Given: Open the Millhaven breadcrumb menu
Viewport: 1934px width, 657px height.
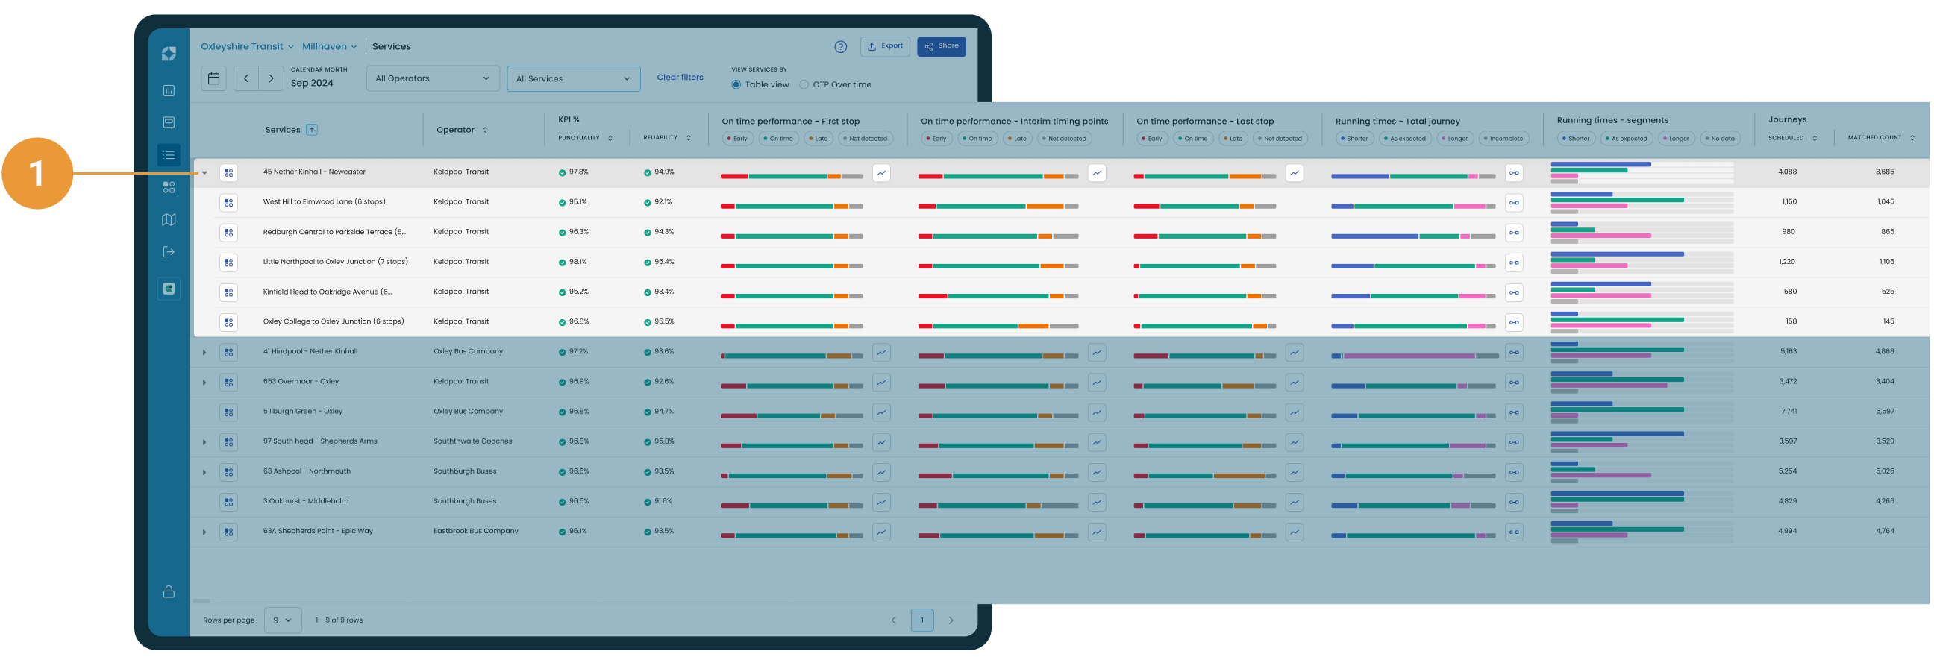Looking at the screenshot, I should tap(329, 46).
